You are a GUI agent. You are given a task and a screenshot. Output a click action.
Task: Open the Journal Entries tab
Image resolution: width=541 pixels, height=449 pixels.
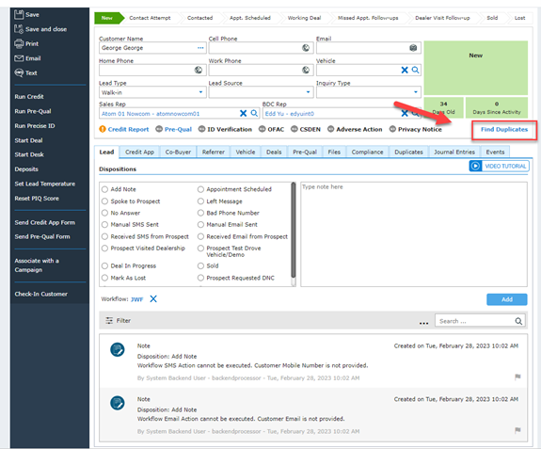(x=454, y=152)
